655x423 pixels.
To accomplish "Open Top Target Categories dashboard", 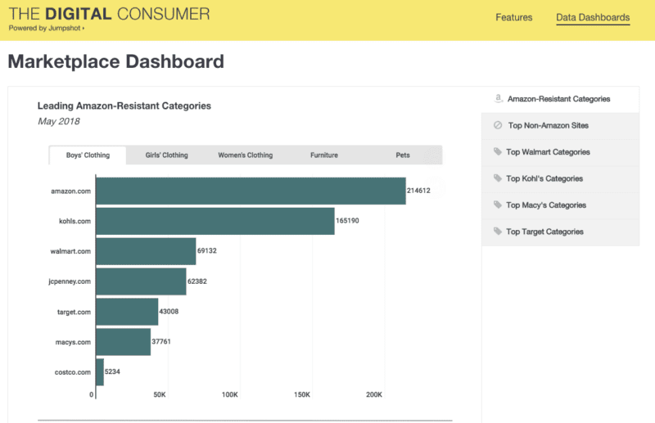I will (x=560, y=232).
